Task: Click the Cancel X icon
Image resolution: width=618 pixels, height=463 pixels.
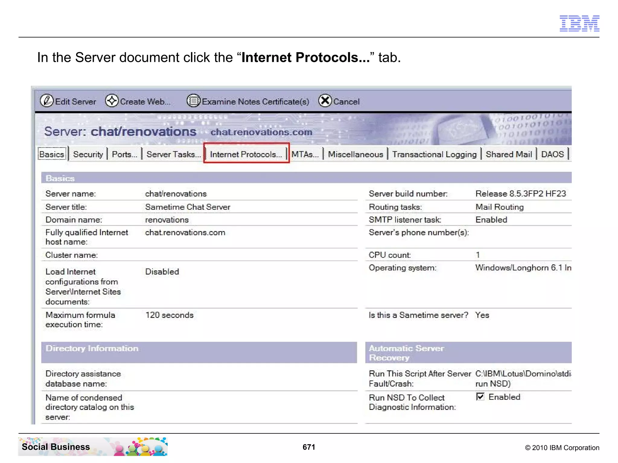Action: tap(325, 101)
